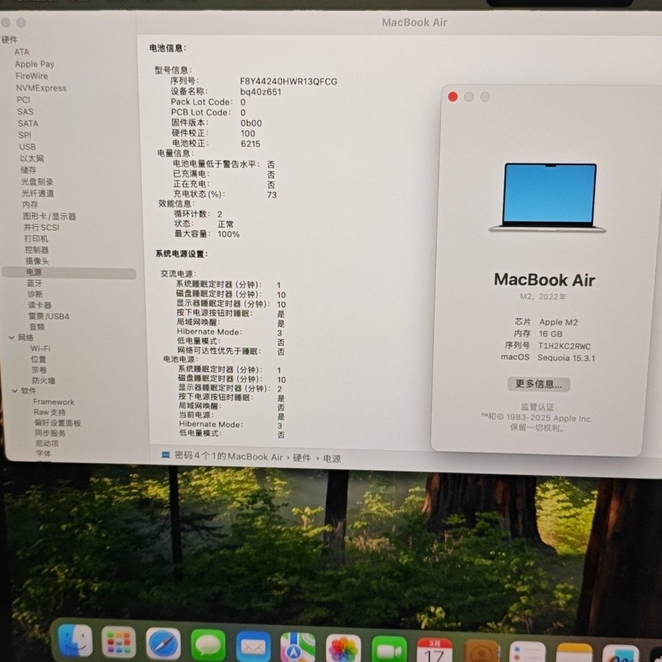Screen dimensions: 662x662
Task: Select Framework under 软件
Action: 54,402
